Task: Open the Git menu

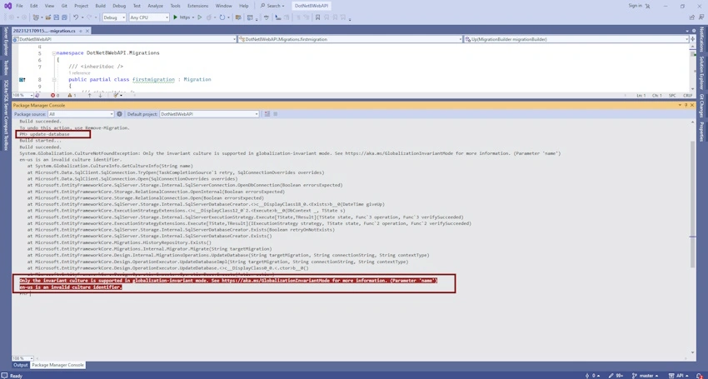Action: coord(64,6)
